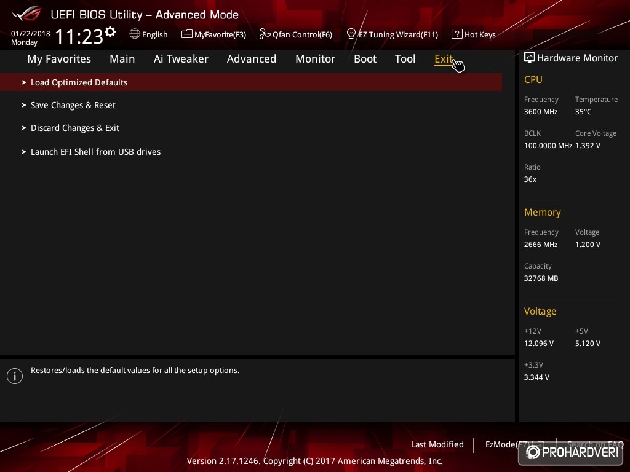This screenshot has width=630, height=472.
Task: Click the +12V reading 12.096 V
Action: (x=538, y=344)
